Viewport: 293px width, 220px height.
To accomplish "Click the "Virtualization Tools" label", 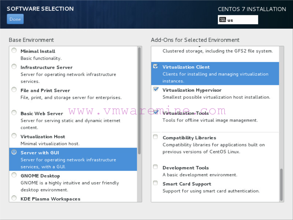I will pos(186,113).
